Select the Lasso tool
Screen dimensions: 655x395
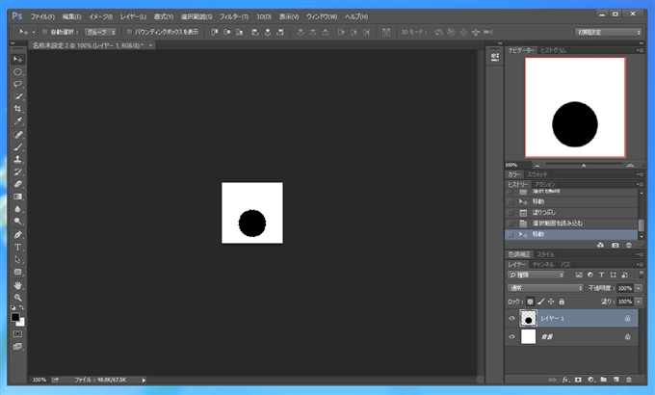(x=17, y=84)
